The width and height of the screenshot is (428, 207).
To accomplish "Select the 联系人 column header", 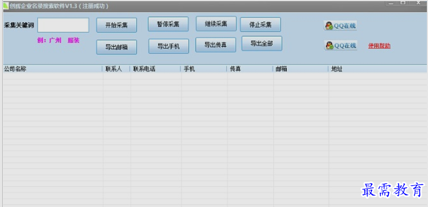I will [x=116, y=69].
